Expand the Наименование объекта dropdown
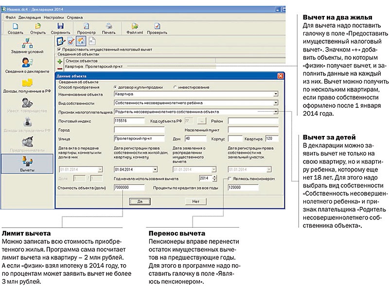Screen dimensions: 389x286 275,95
